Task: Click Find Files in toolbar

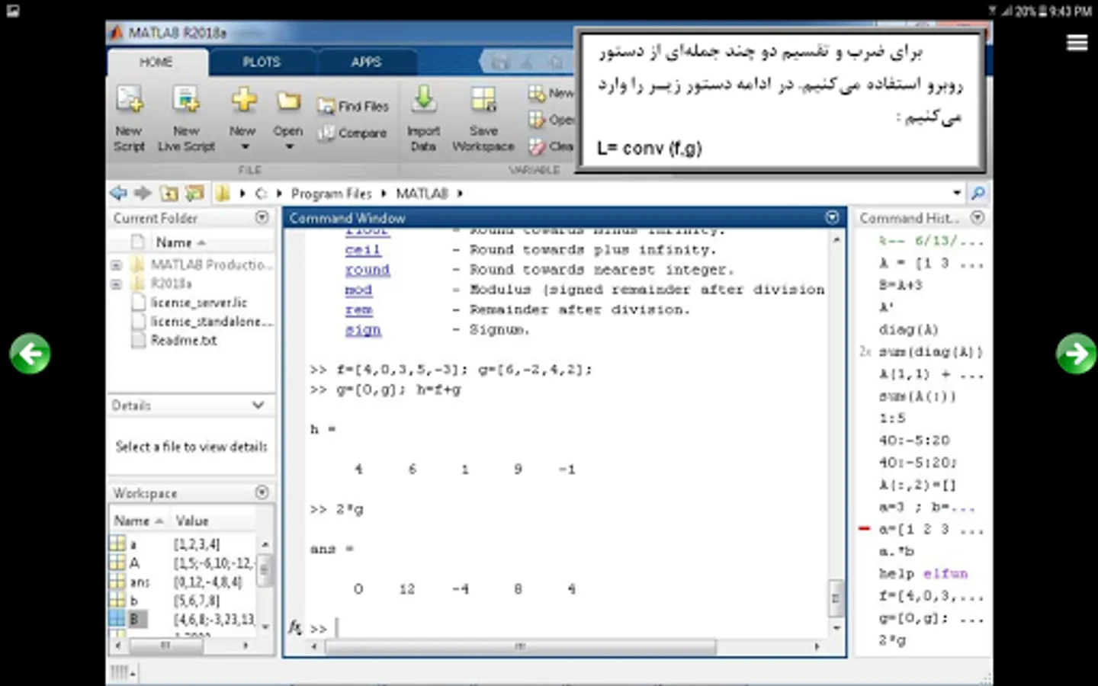Action: pos(353,107)
